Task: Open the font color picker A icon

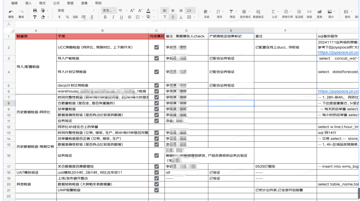Action: pos(148,11)
